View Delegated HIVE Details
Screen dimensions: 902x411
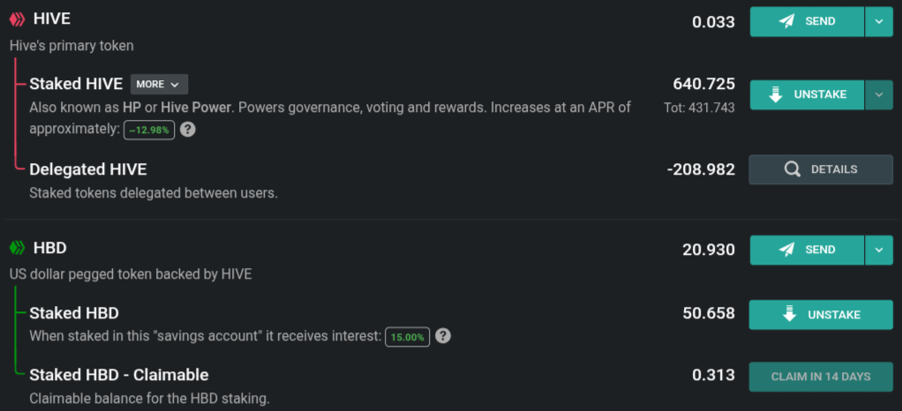[821, 169]
